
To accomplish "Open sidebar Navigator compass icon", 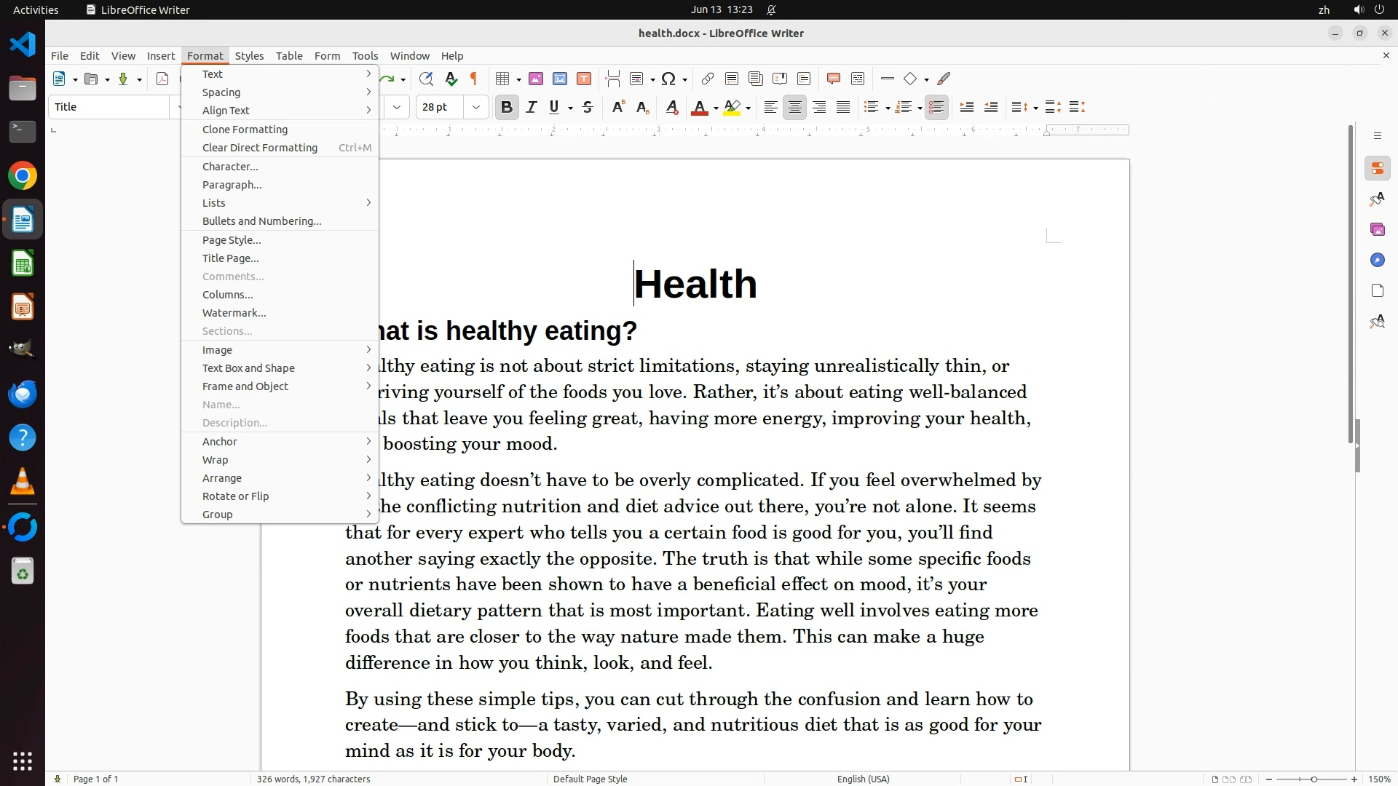I will [x=1377, y=260].
